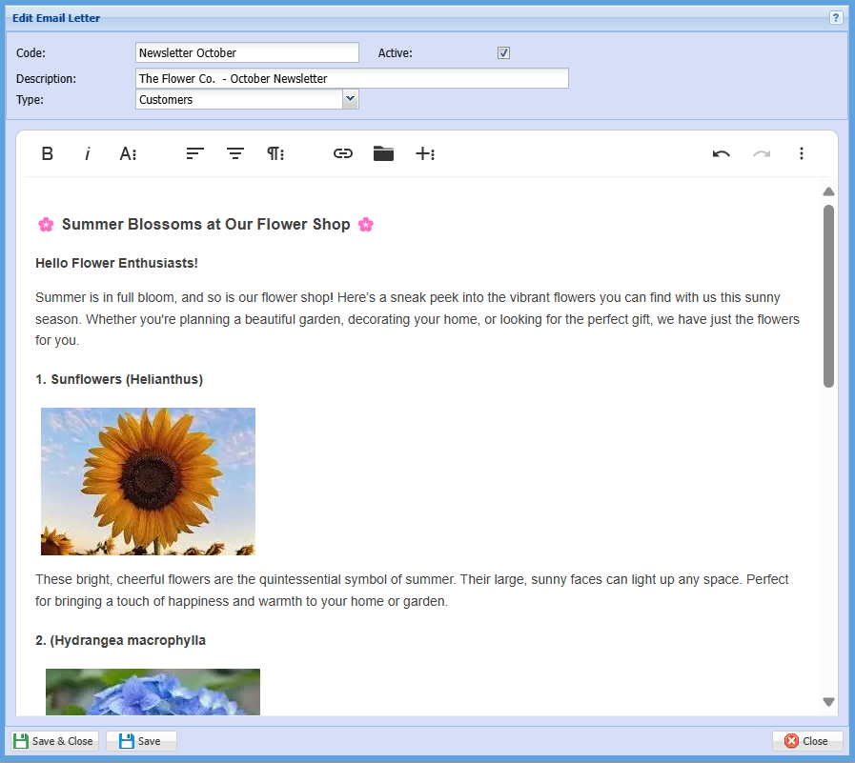855x763 pixels.
Task: Click the Description text field
Action: 352,78
